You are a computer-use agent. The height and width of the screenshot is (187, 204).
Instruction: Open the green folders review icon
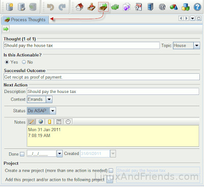click(115, 7)
